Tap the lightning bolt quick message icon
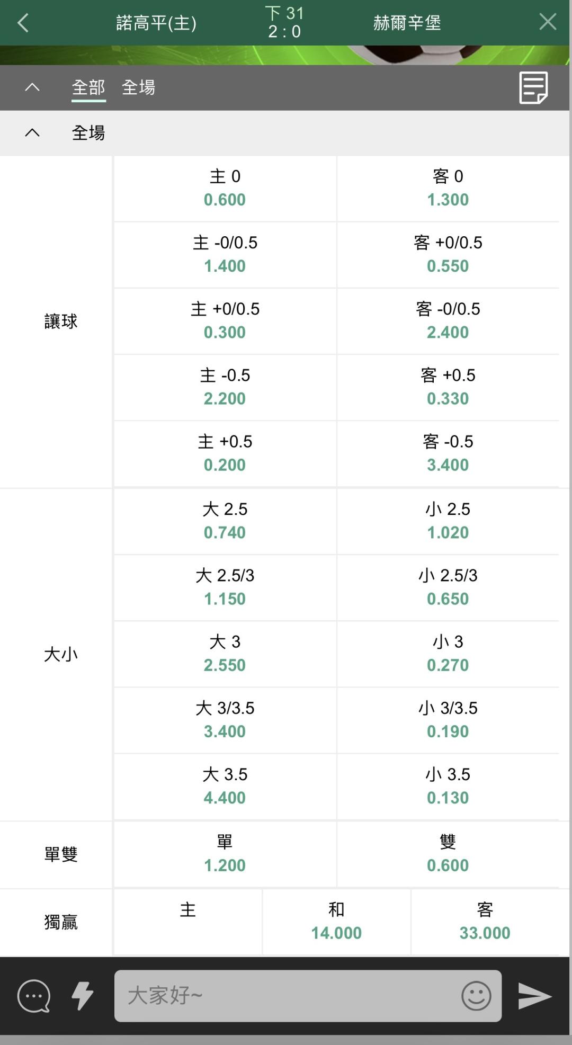The image size is (572, 1045). 83,996
